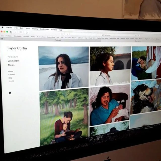Open the iCloud bookmark
This screenshot has width=161, height=161.
90,38
